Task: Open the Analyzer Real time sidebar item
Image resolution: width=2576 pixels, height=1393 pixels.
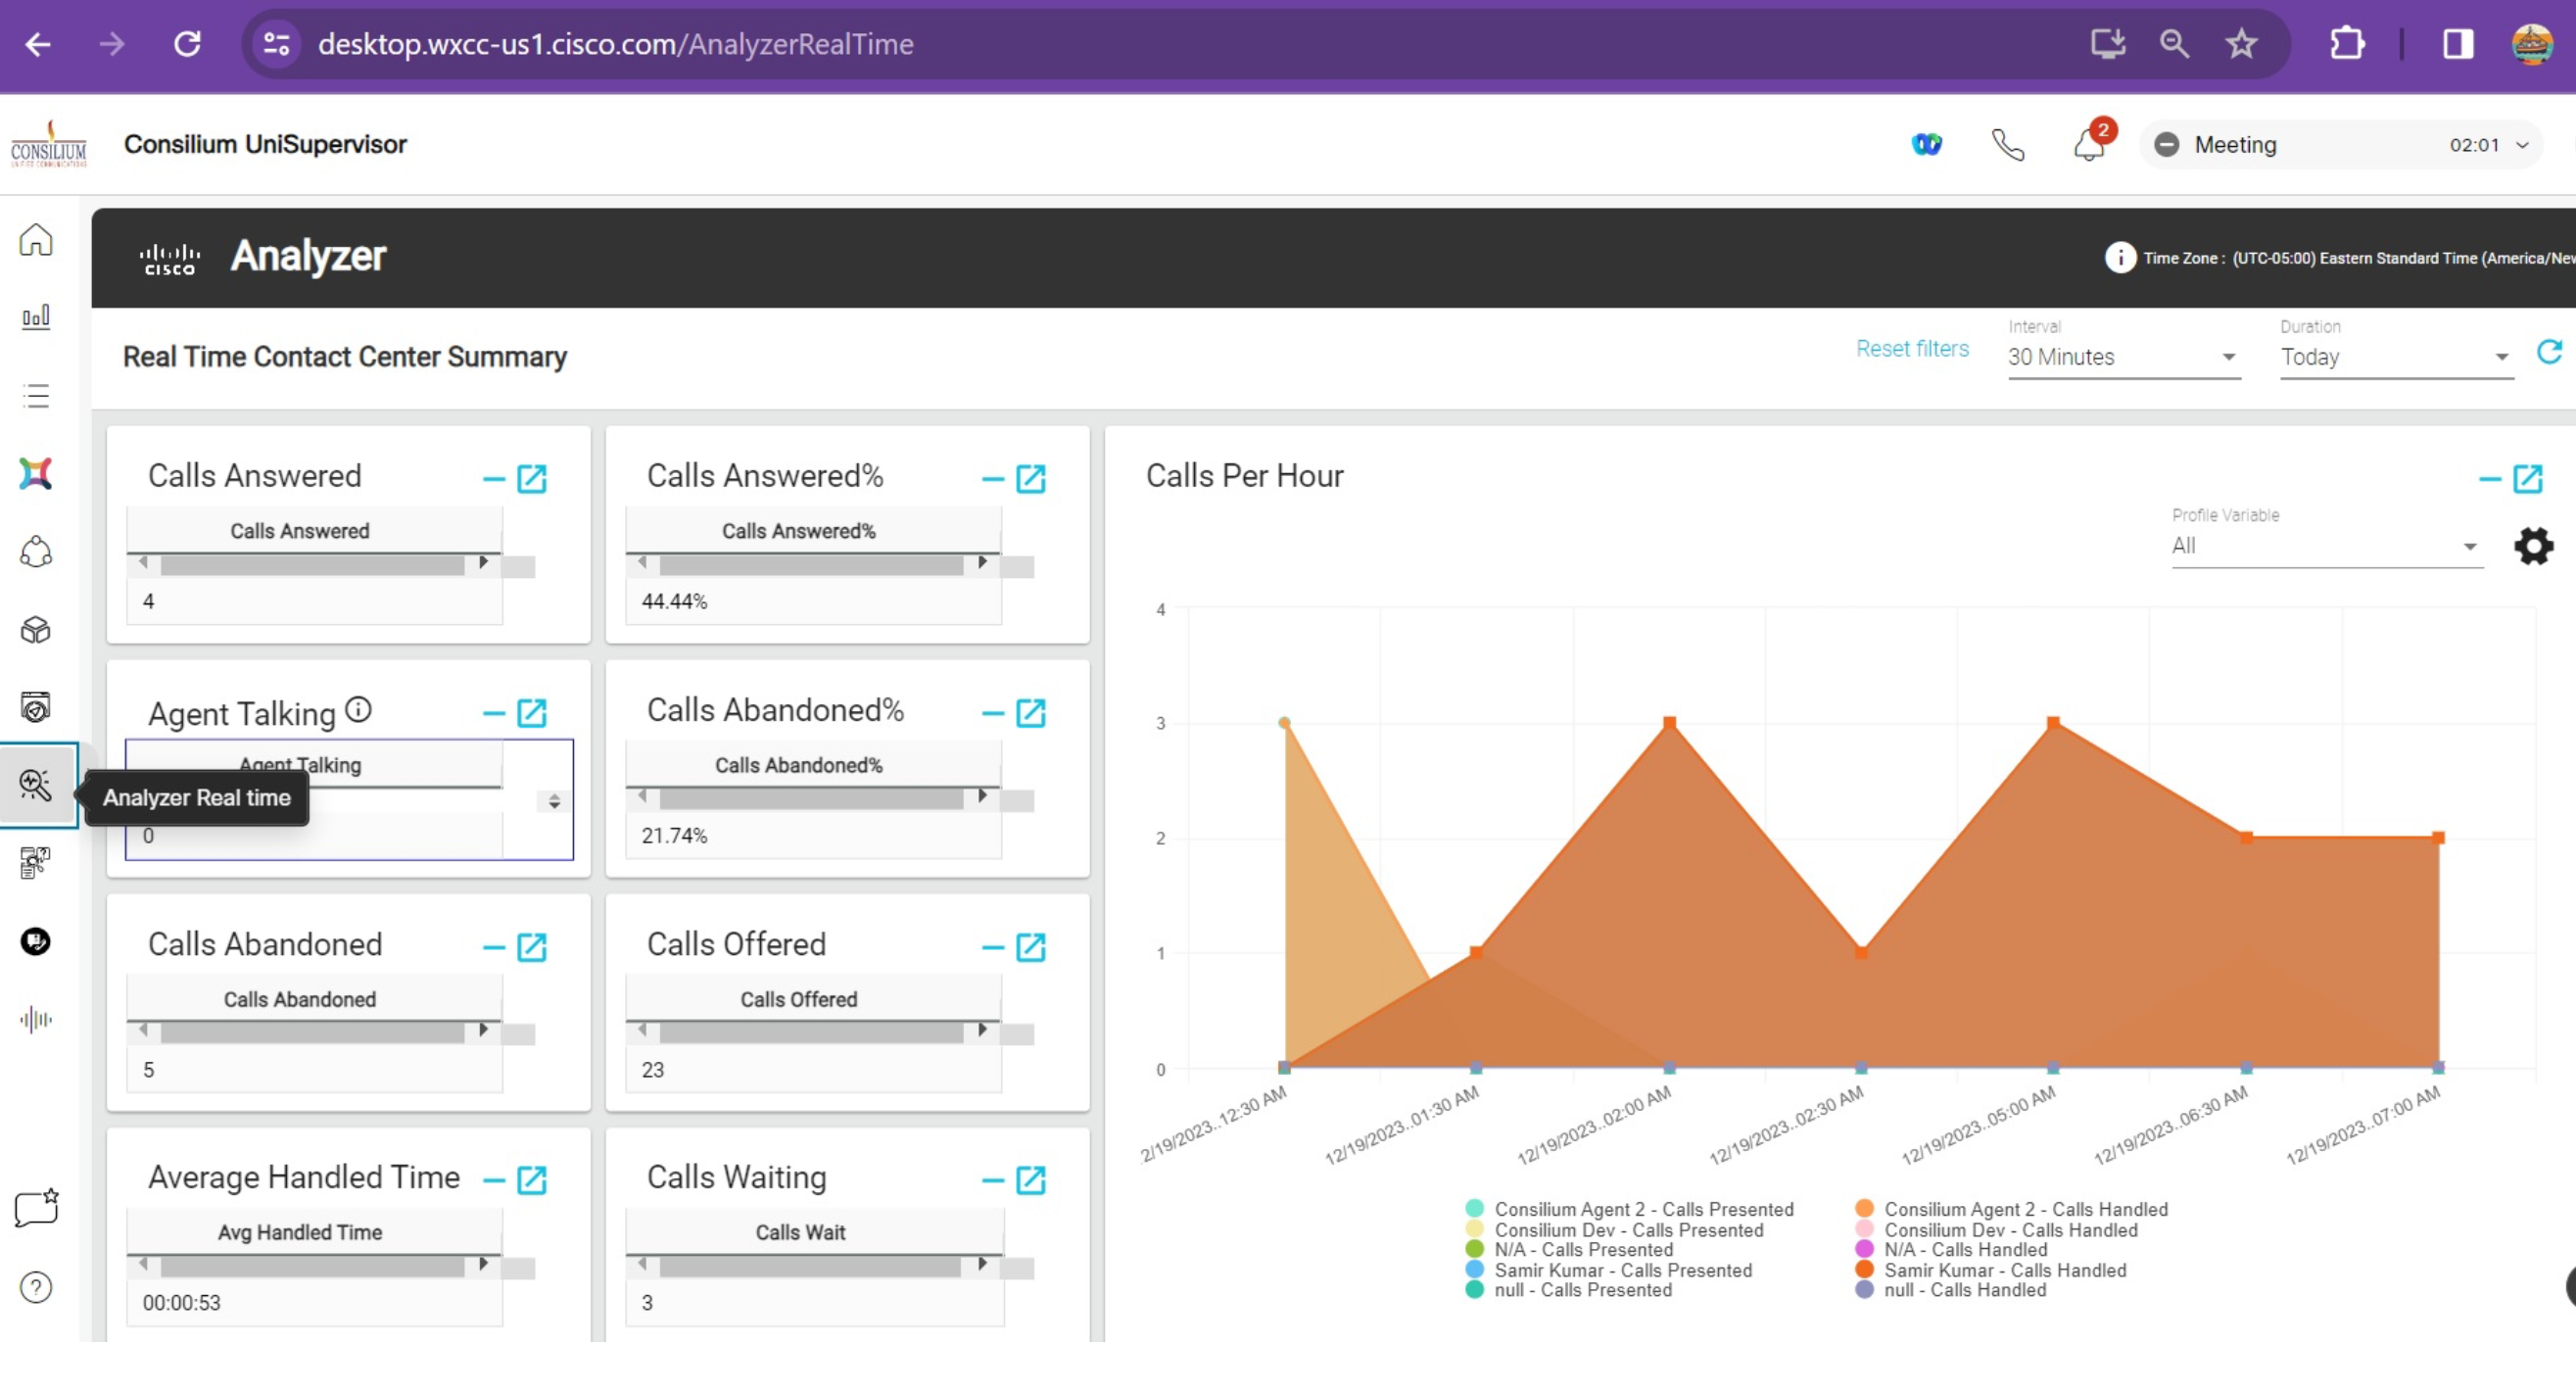Action: click(x=37, y=785)
